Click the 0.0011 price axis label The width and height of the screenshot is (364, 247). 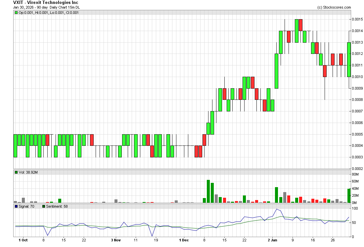pos(357,65)
